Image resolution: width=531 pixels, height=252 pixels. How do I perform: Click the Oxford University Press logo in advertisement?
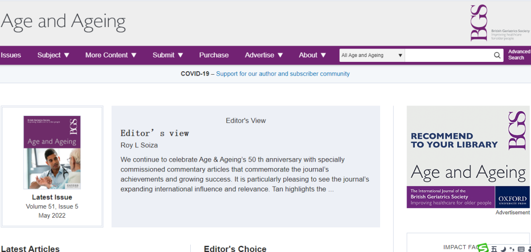click(512, 197)
